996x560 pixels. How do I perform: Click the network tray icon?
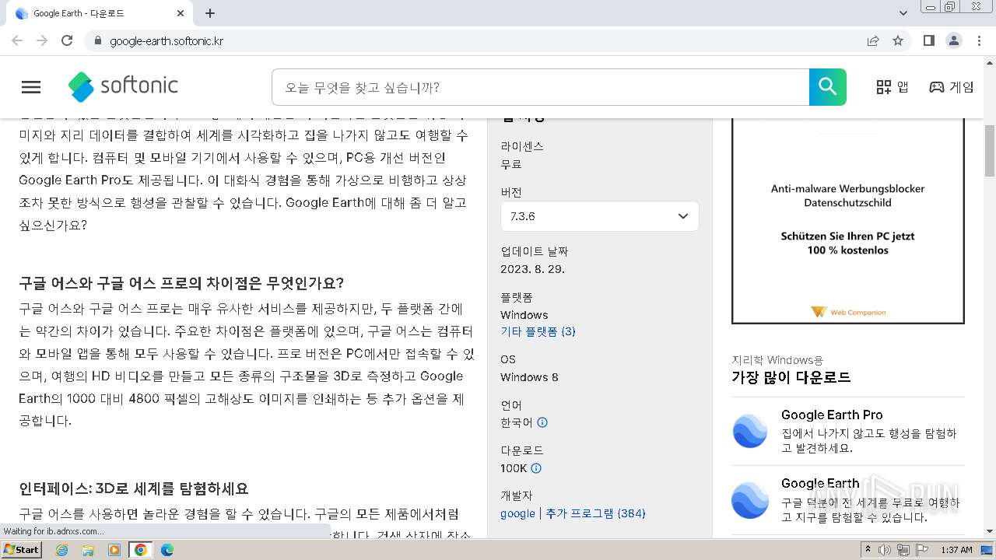(903, 550)
